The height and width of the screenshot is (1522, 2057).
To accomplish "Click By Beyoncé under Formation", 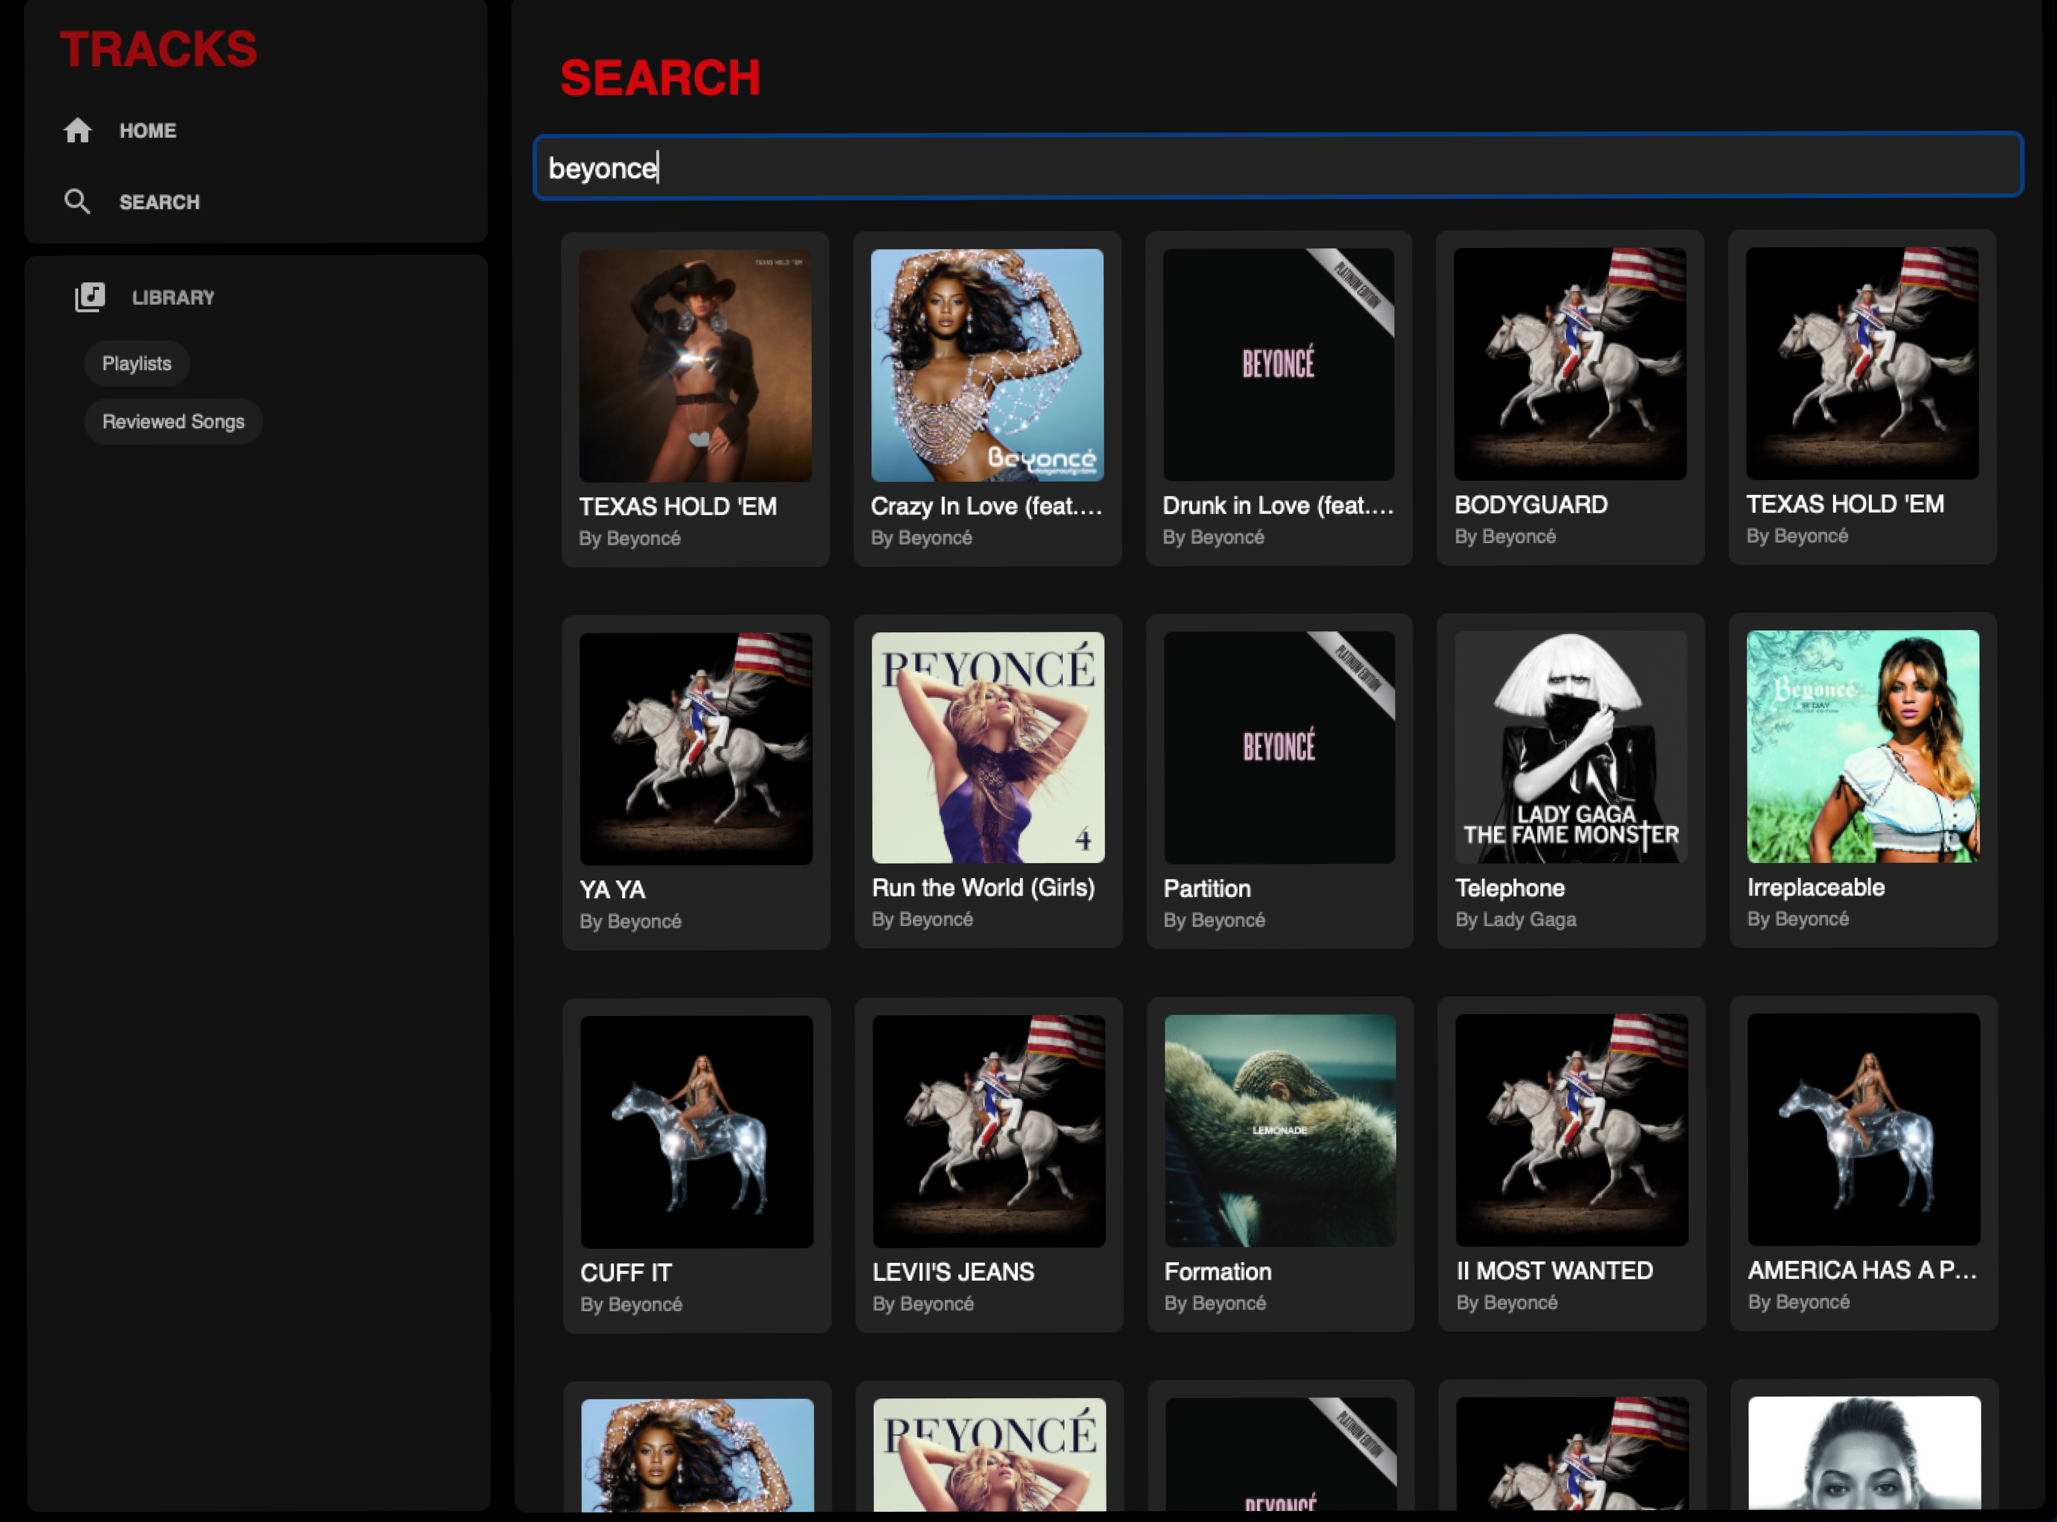I will pos(1215,1304).
